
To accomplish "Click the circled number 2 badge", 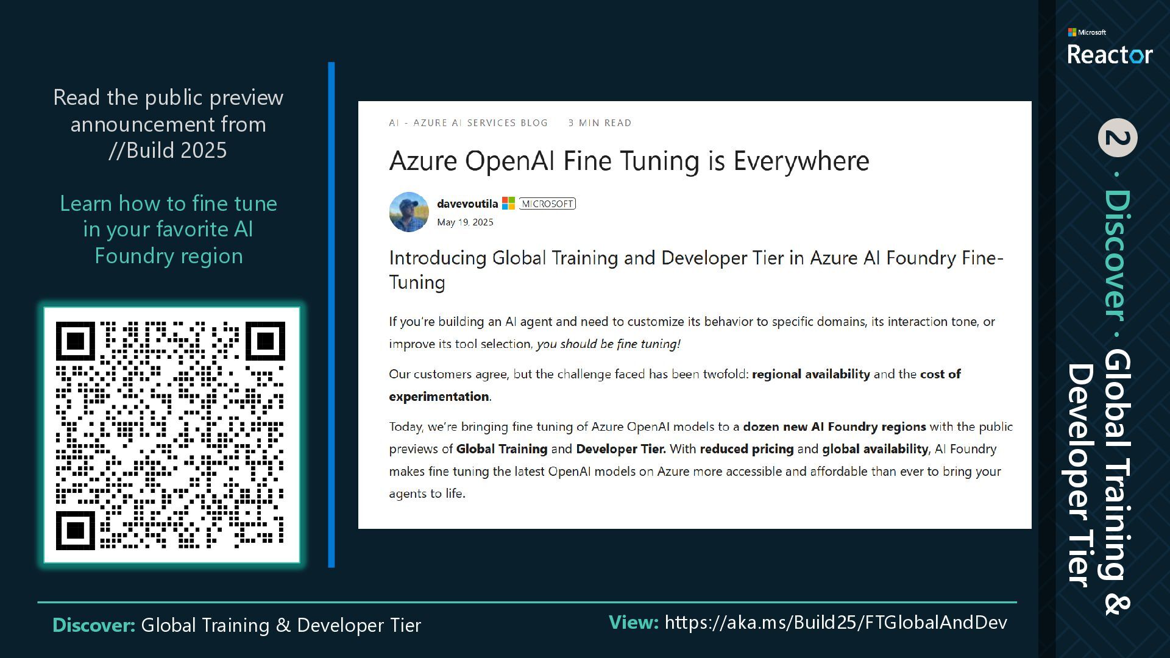I will (1118, 138).
